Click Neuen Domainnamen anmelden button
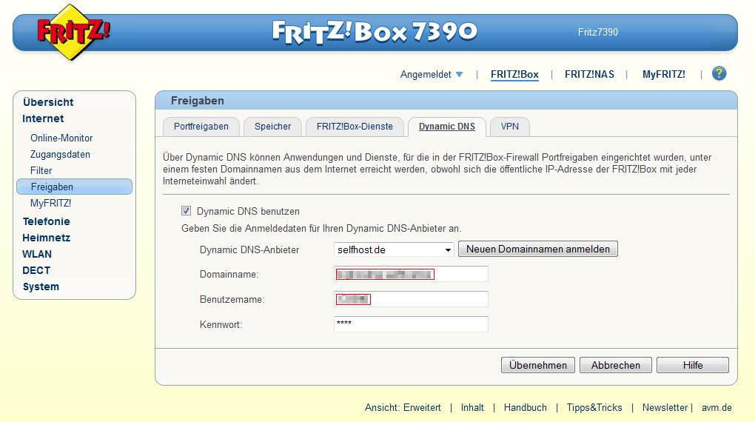 click(538, 249)
